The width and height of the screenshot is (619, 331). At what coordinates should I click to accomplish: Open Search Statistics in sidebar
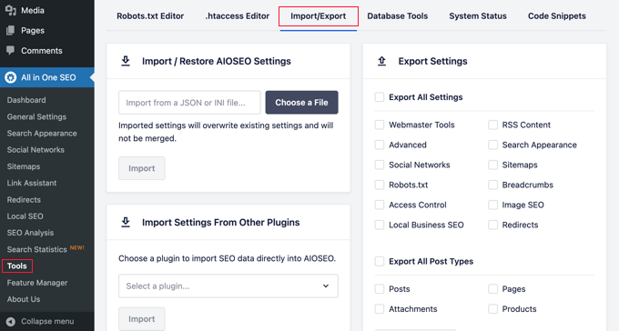(x=36, y=249)
